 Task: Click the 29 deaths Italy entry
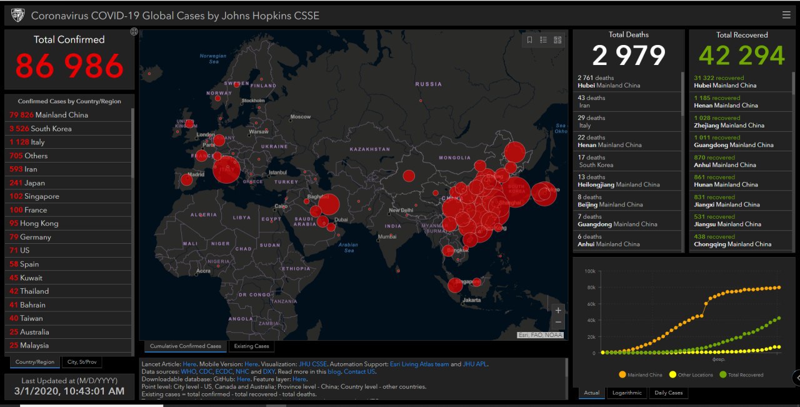click(x=627, y=121)
